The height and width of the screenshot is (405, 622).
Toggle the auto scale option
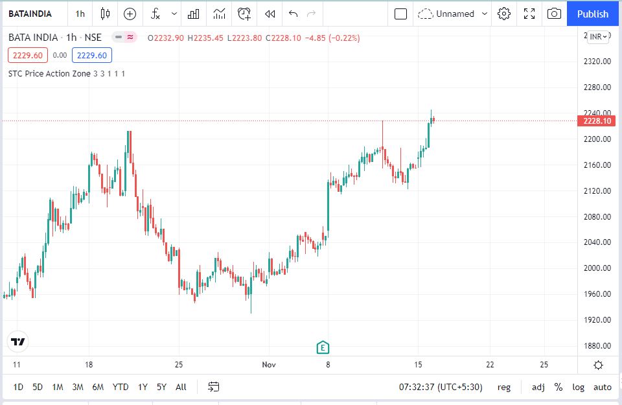[602, 387]
